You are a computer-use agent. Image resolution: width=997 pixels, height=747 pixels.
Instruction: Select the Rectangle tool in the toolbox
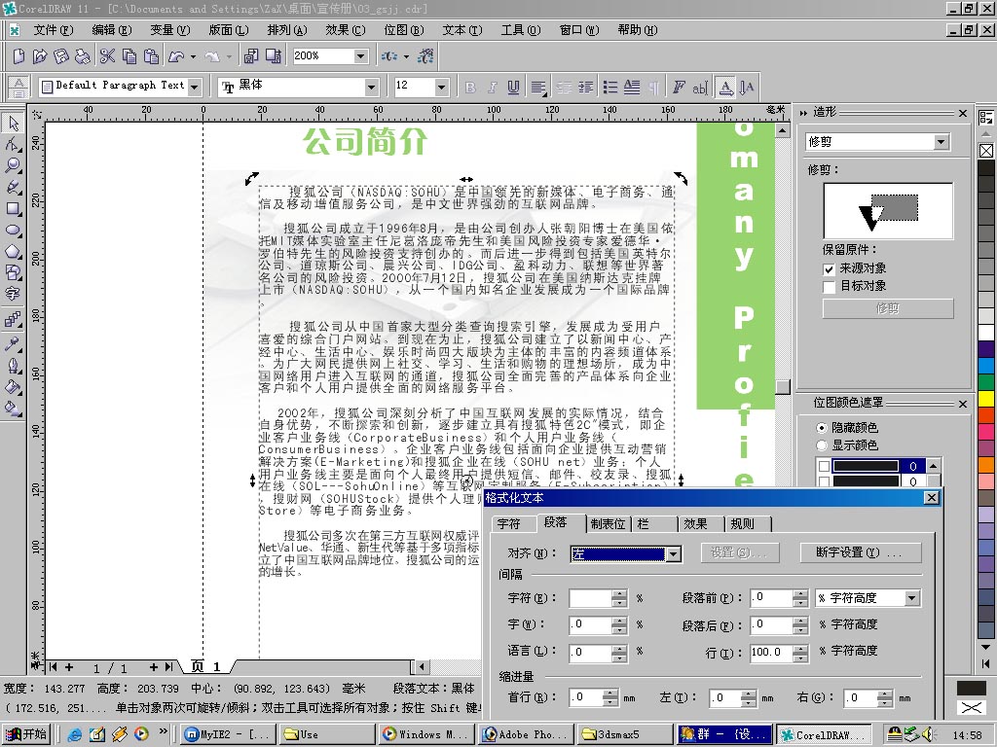[x=14, y=208]
